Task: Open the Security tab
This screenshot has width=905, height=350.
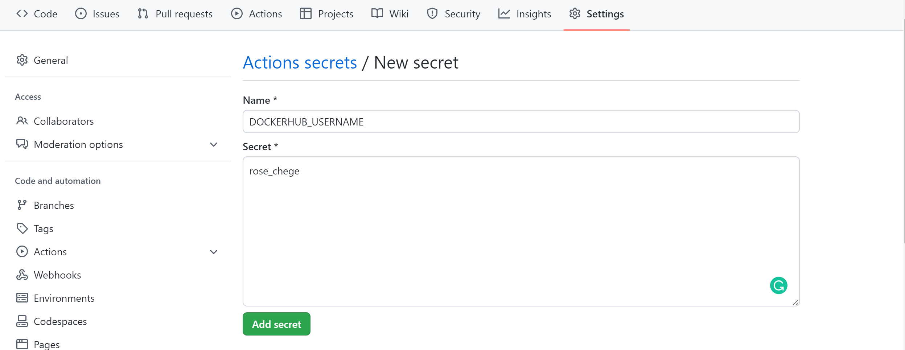Action: click(x=453, y=14)
